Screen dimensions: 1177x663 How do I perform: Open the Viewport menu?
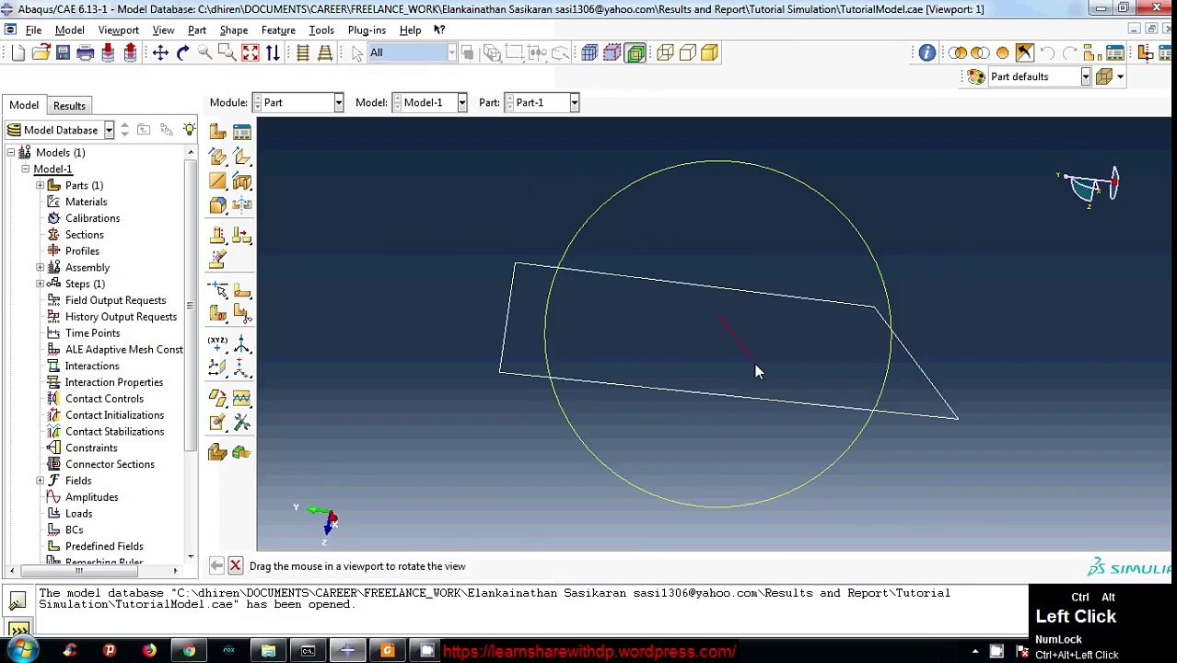click(x=118, y=29)
